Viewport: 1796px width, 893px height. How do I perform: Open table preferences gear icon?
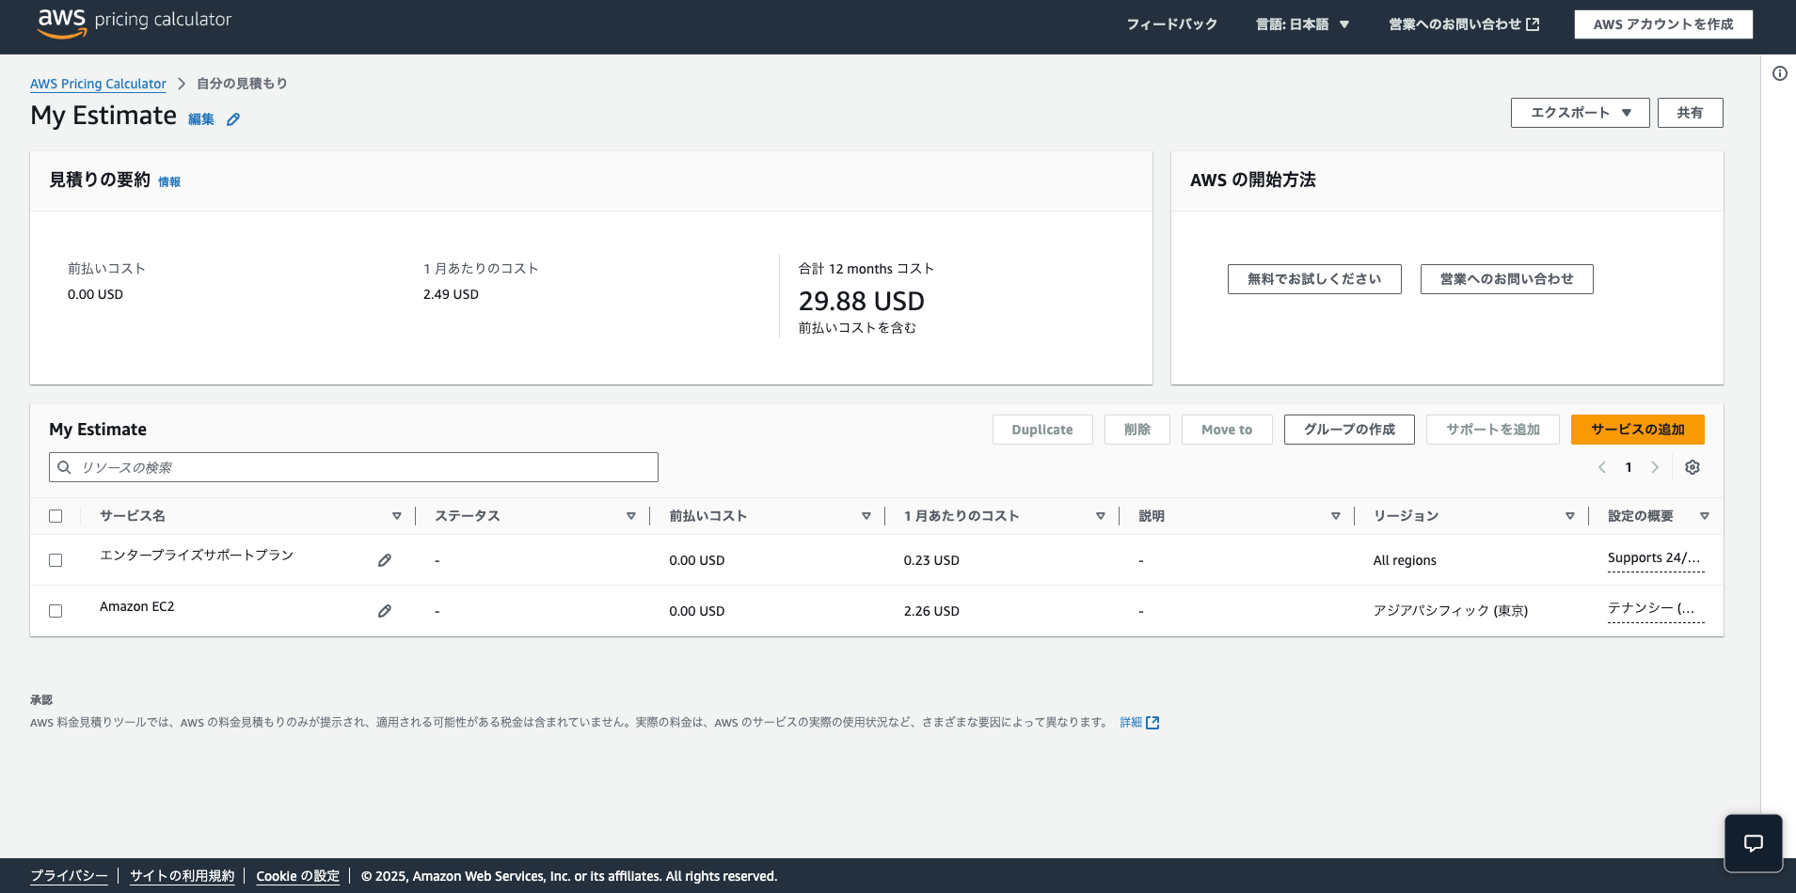click(x=1692, y=467)
